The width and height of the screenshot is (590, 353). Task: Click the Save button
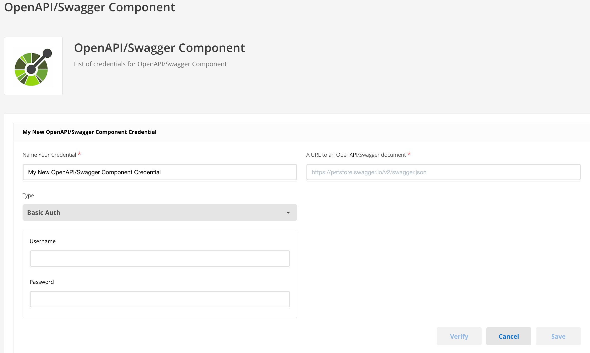coord(558,336)
